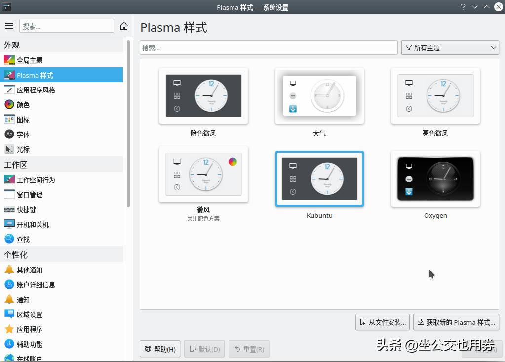Image resolution: width=505 pixels, height=362 pixels.
Task: Click the 窗口管理 window icon
Action: (x=9, y=194)
